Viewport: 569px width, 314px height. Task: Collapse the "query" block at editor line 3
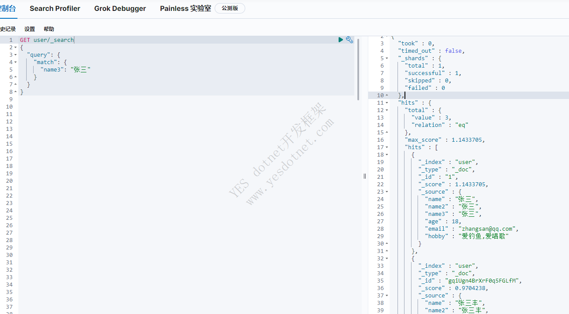16,55
